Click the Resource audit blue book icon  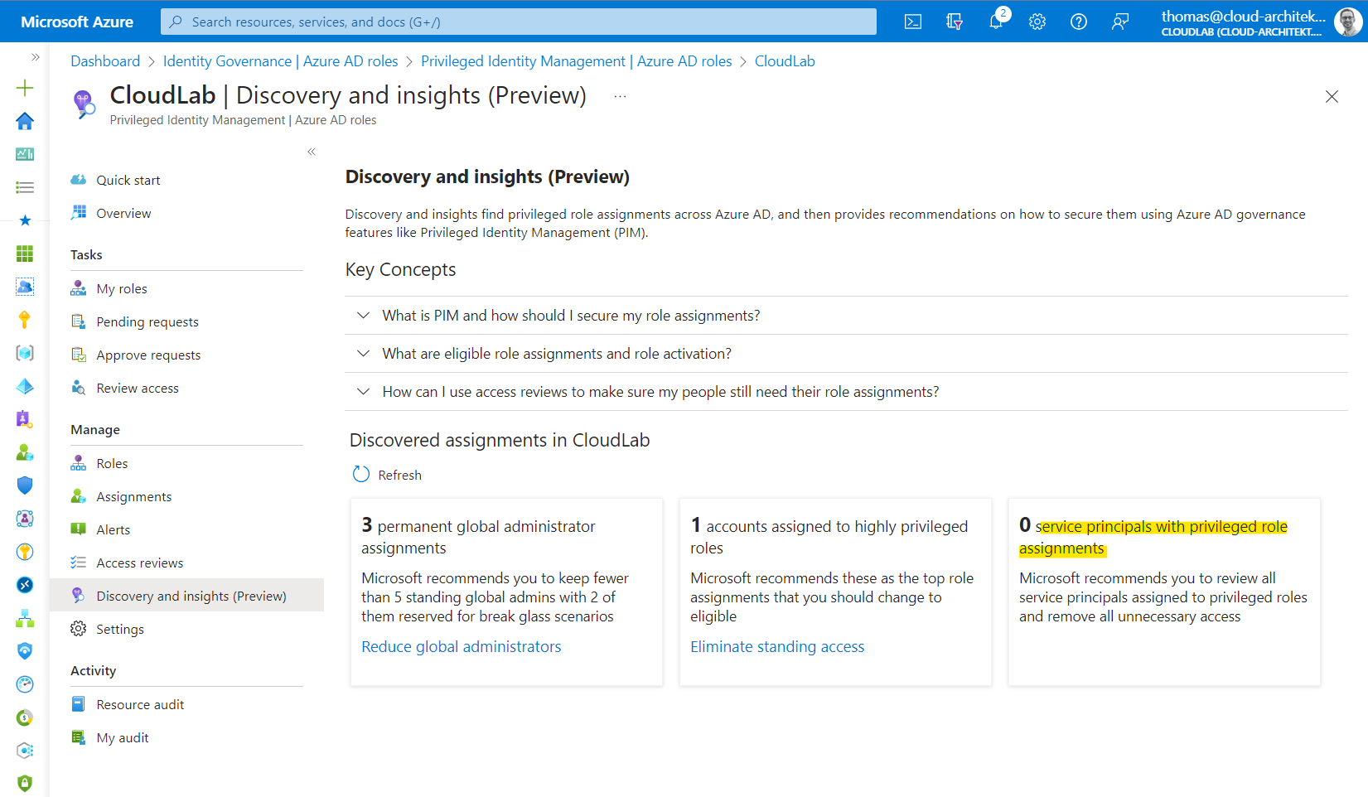(x=79, y=704)
